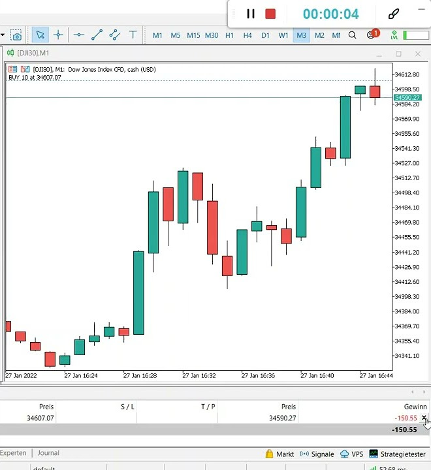Click the screenshot camera icon
The image size is (431, 470).
point(16,35)
